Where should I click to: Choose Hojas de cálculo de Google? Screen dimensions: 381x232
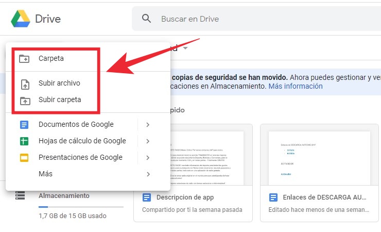pyautogui.click(x=82, y=141)
